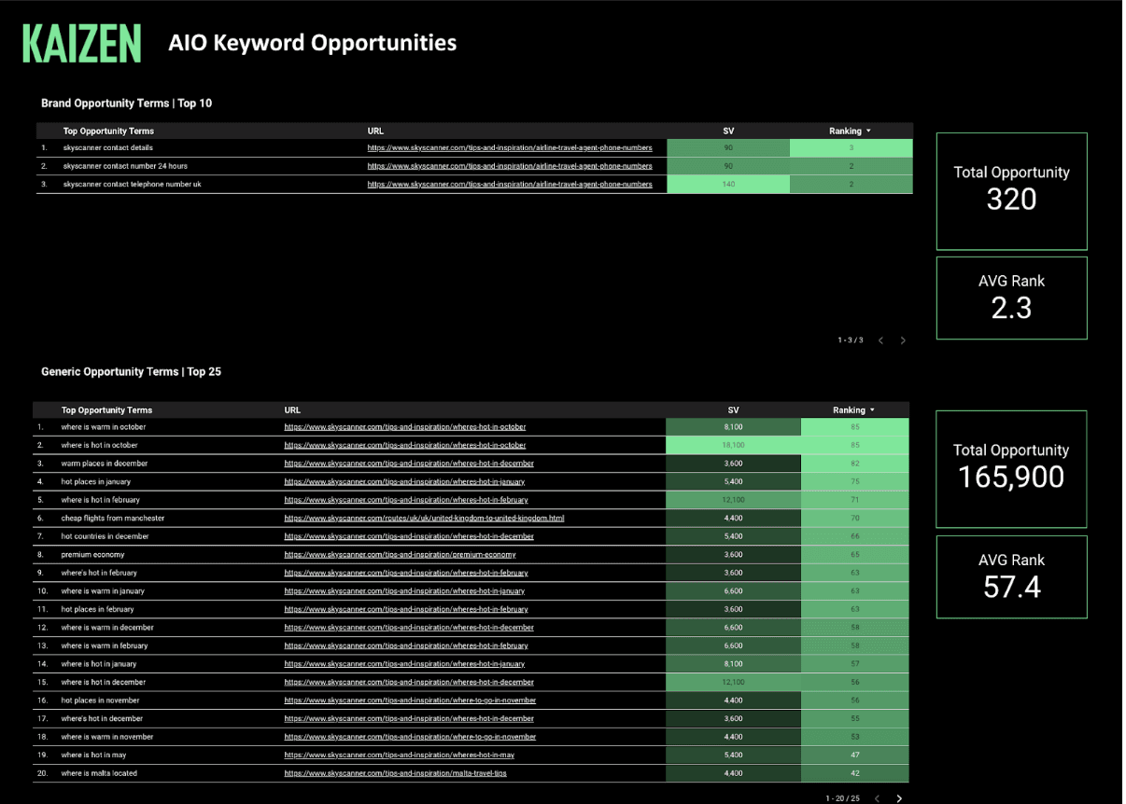The height and width of the screenshot is (804, 1126).
Task: Click URL header in Brand Opportunity table
Action: tap(375, 132)
